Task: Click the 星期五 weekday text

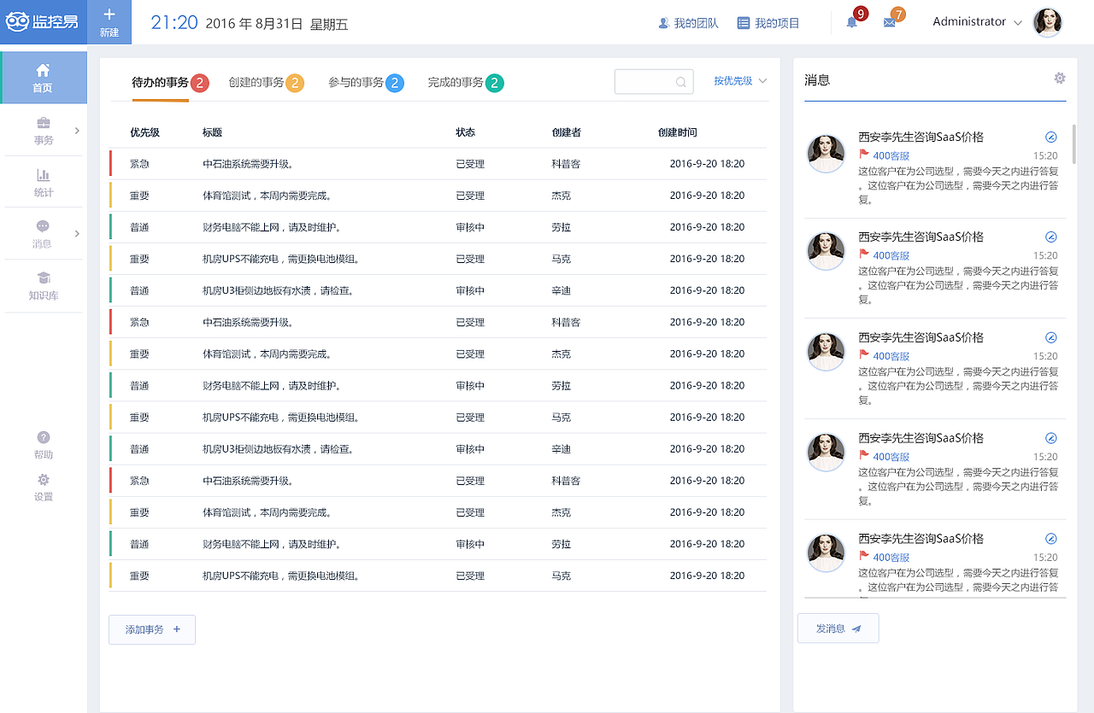Action: pyautogui.click(x=329, y=24)
